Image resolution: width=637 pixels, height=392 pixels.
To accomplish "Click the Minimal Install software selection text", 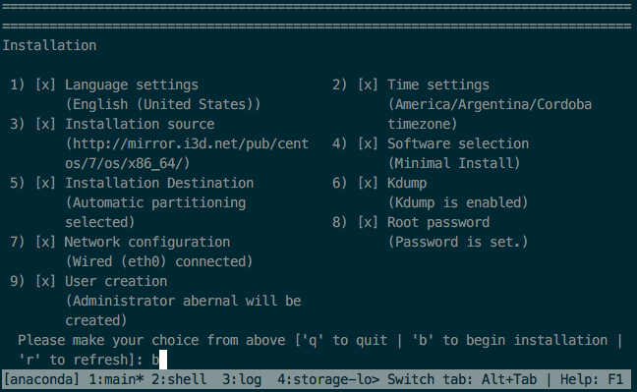I will [454, 163].
